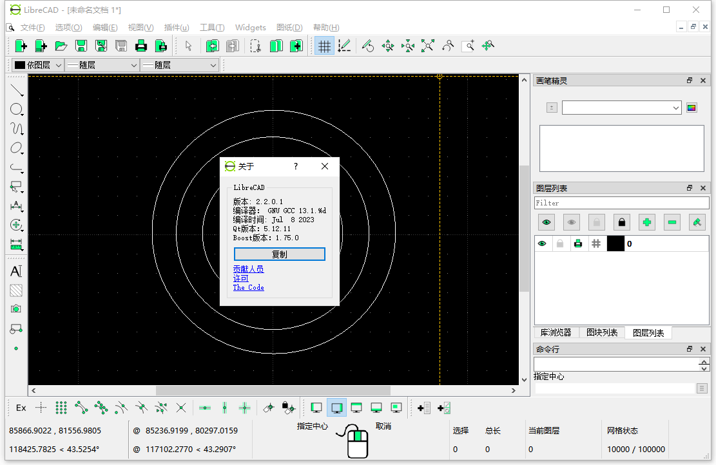Toggle restrict horizontally

(x=205, y=408)
